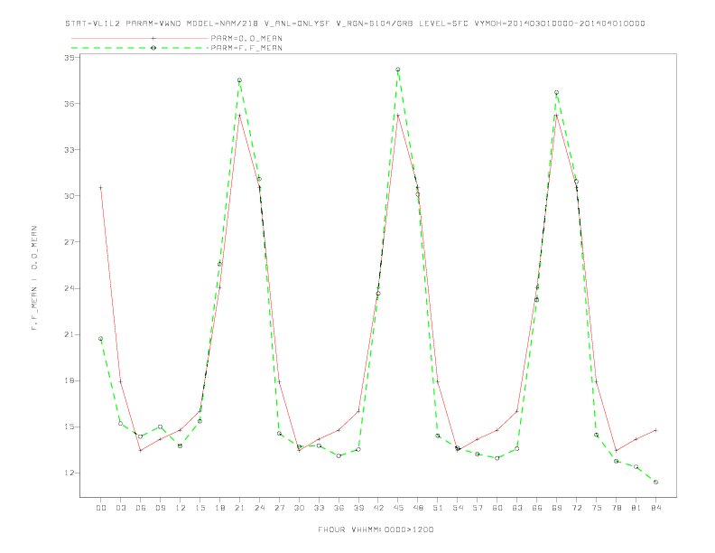Click x-axis tick label 06
Viewport: 715px width, 553px height.
[141, 508]
